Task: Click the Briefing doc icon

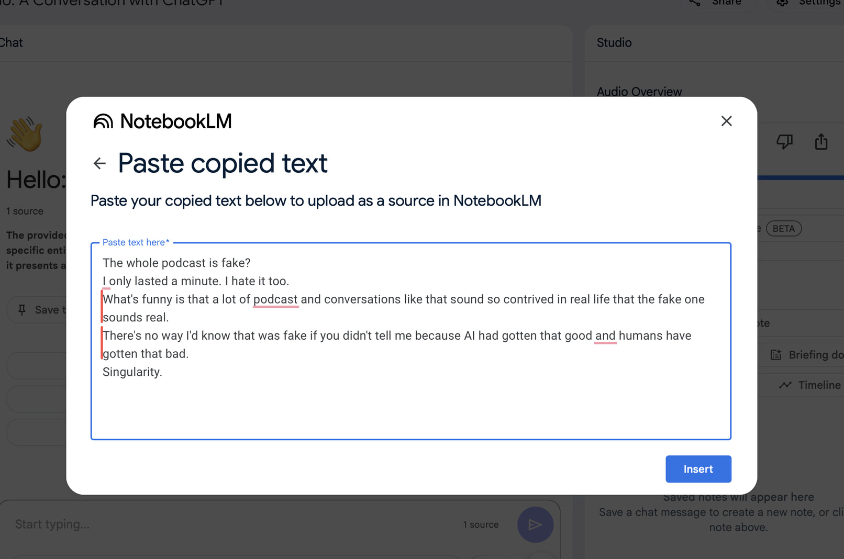Action: 776,355
